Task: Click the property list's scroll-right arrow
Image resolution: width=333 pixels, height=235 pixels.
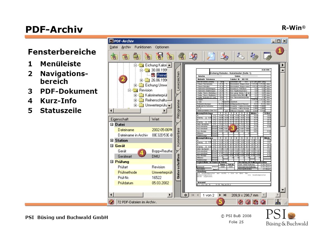Action: pyautogui.click(x=170, y=195)
